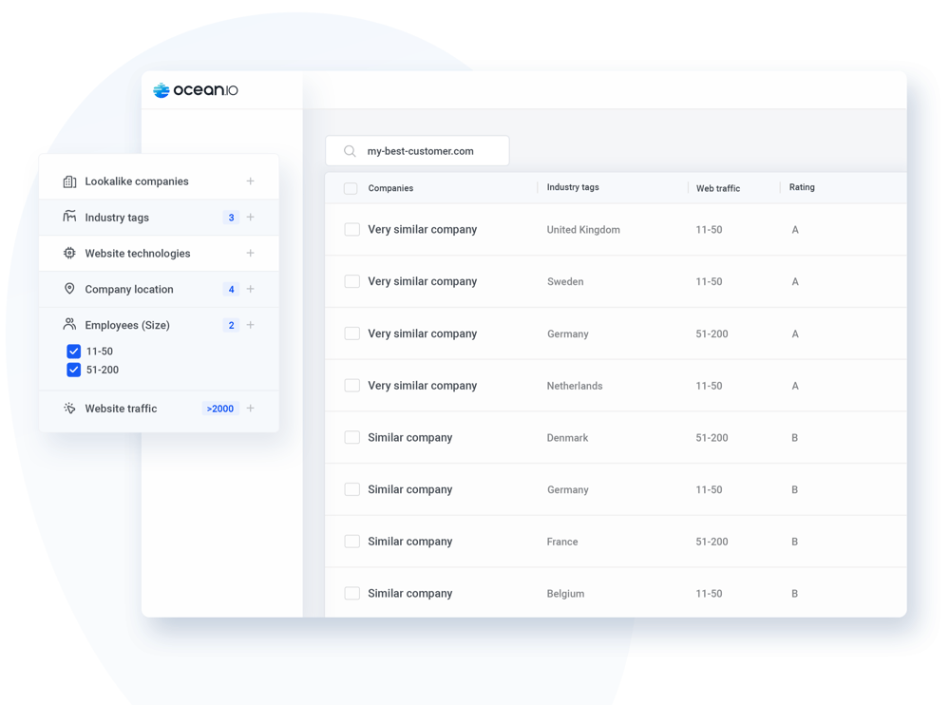950x705 pixels.
Task: Click the France cell
Action: tap(562, 542)
